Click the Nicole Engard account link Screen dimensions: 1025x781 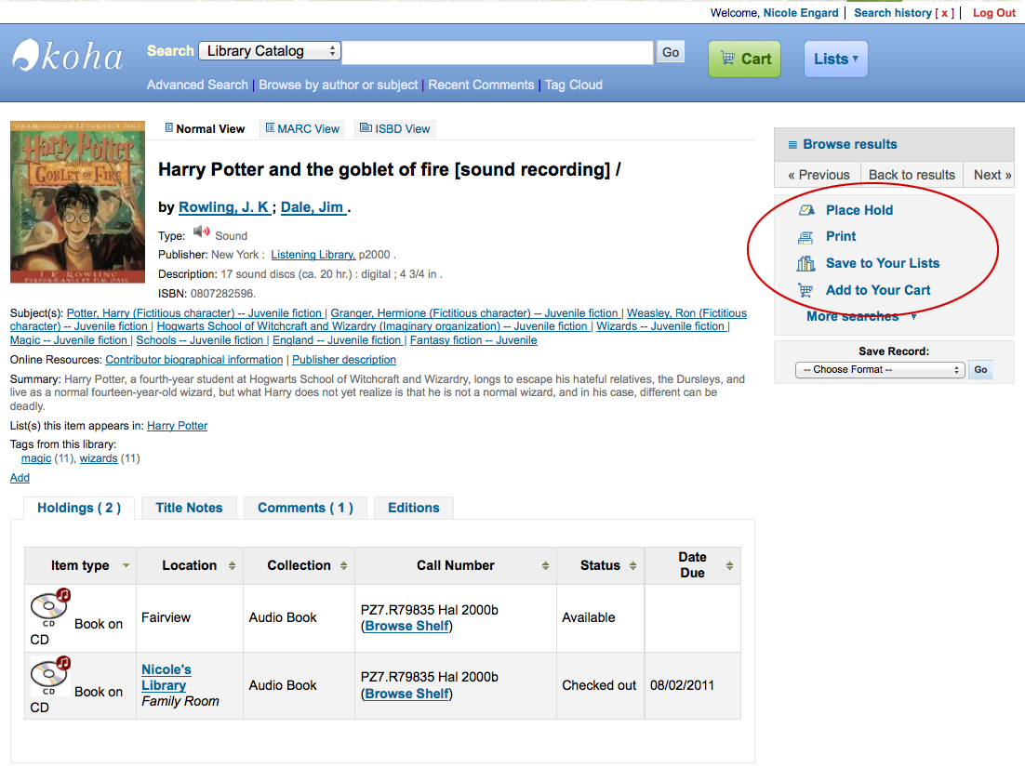click(801, 13)
